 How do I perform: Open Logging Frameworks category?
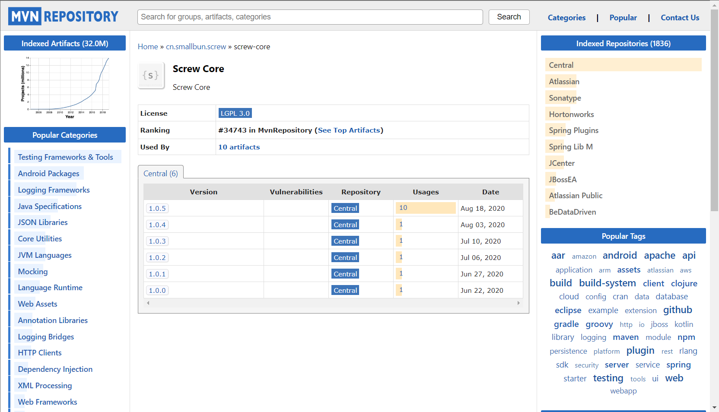click(54, 190)
